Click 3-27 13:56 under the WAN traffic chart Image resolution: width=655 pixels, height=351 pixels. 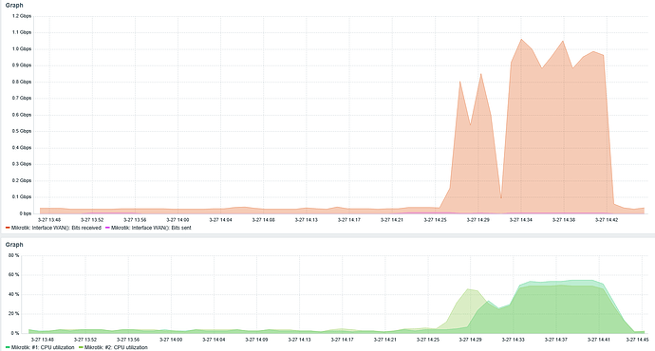coord(135,220)
